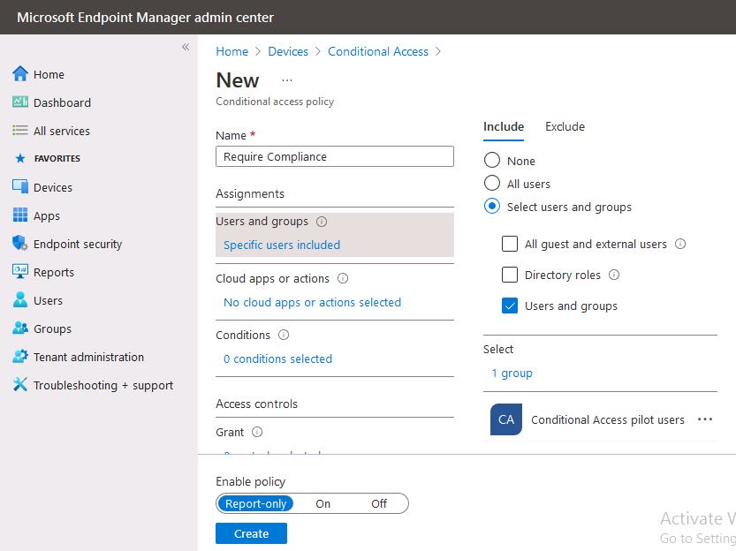Click the Reports screen icon
736x551 pixels.
pos(20,271)
